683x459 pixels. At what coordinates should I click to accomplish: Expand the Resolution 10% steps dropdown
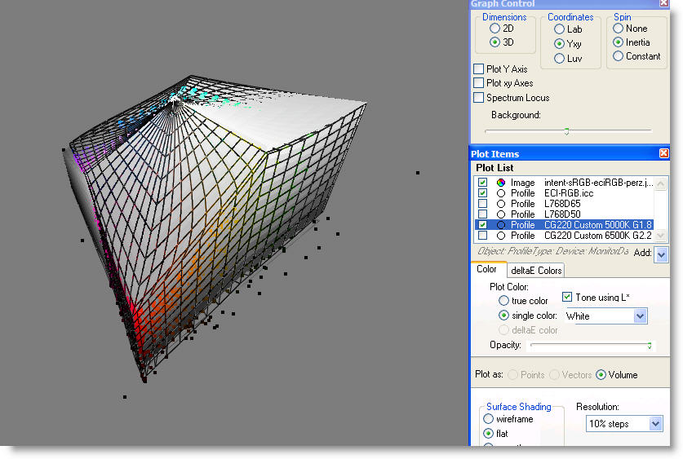pyautogui.click(x=655, y=424)
